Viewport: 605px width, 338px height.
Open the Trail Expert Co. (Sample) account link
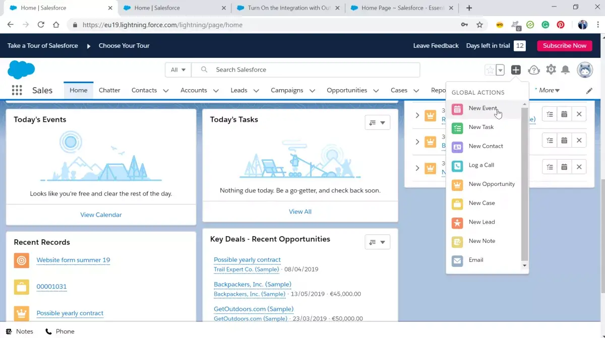click(x=247, y=269)
